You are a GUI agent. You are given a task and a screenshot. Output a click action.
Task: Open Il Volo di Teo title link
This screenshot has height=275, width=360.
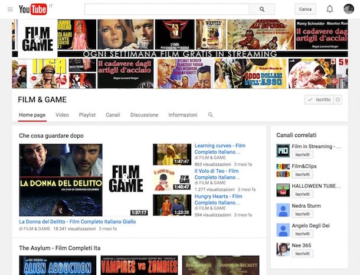point(217,174)
